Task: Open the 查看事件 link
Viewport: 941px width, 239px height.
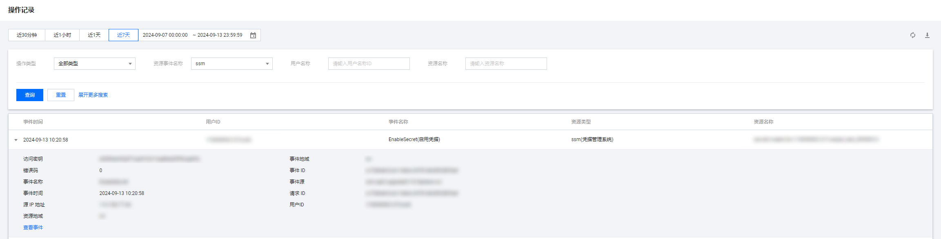Action: 33,228
